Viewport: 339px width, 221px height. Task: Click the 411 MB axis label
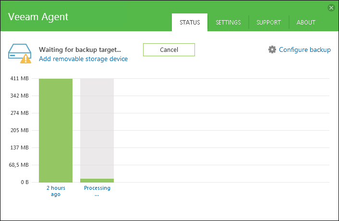click(x=20, y=78)
